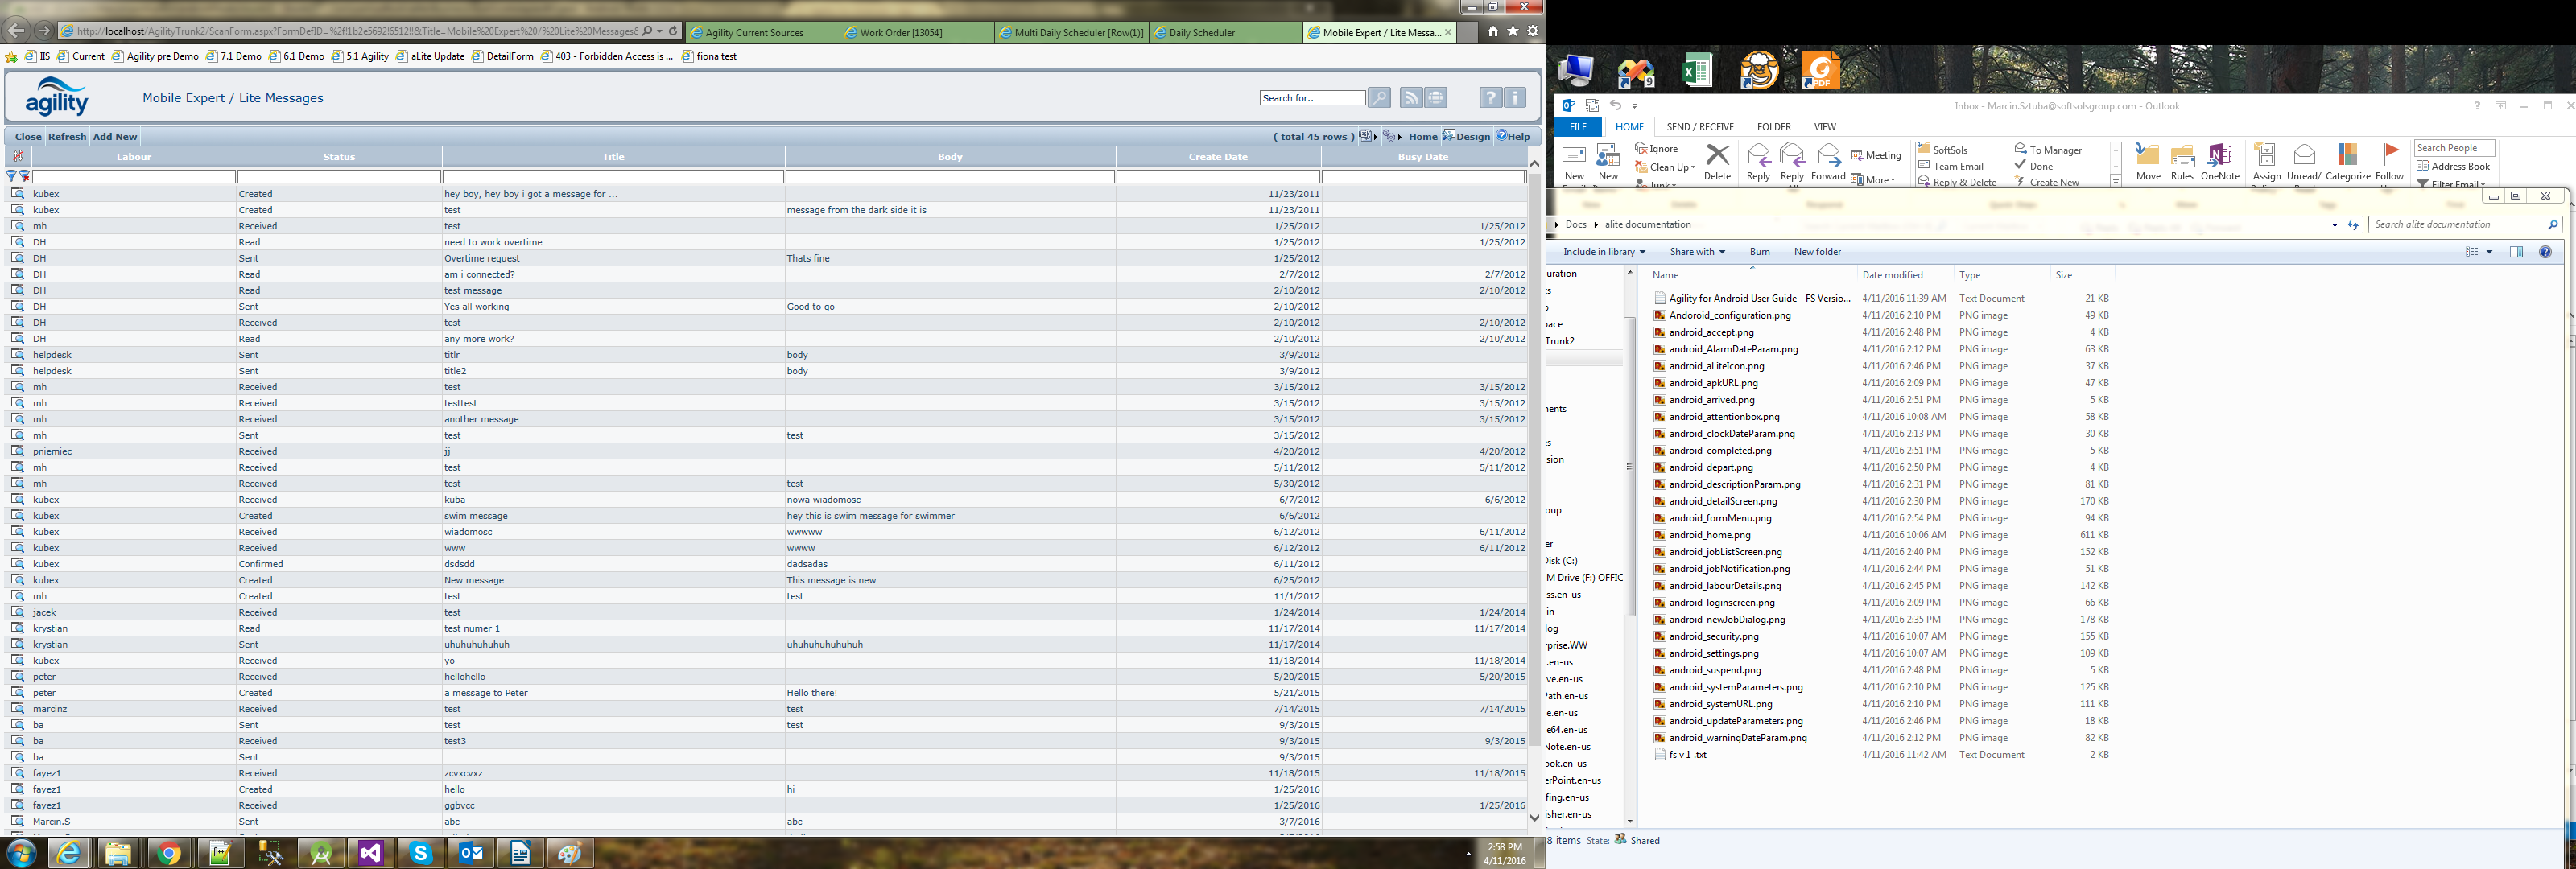Toggle the Explorer preview pane button
2576x869 pixels.
point(2516,252)
